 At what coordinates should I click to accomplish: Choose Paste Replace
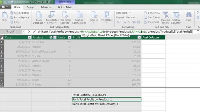(20, 17)
